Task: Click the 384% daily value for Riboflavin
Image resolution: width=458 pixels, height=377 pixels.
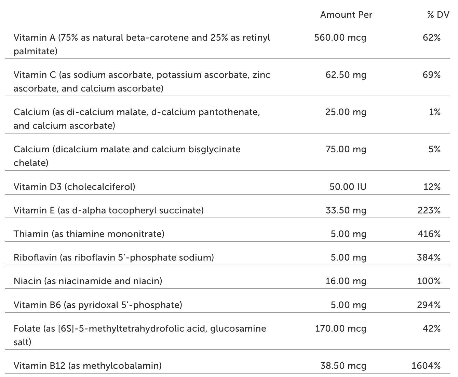Action: [x=429, y=257]
